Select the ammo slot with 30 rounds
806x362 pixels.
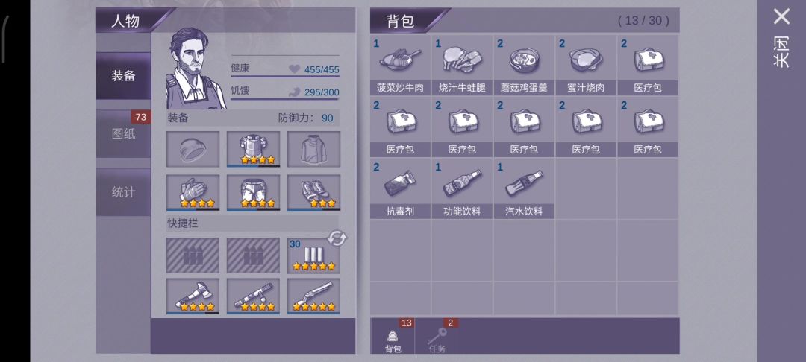[x=313, y=255]
